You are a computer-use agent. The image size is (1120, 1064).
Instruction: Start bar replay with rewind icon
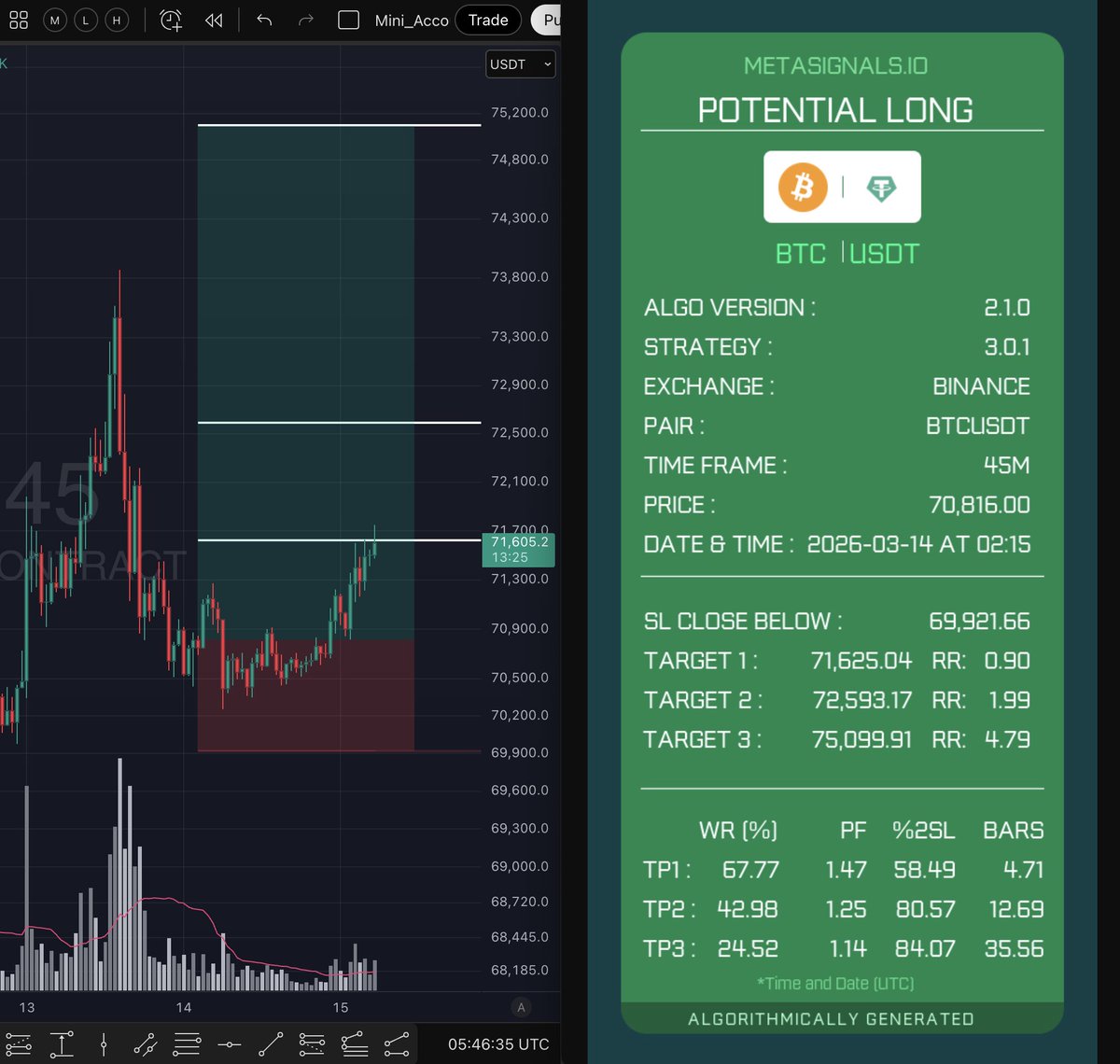pyautogui.click(x=214, y=20)
